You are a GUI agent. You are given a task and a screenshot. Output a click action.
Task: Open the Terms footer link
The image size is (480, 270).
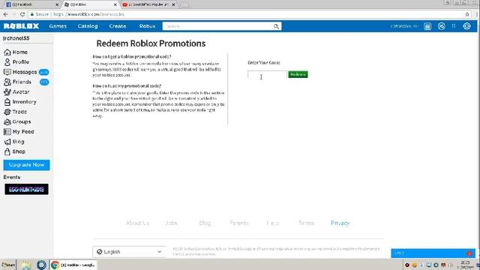click(x=306, y=223)
